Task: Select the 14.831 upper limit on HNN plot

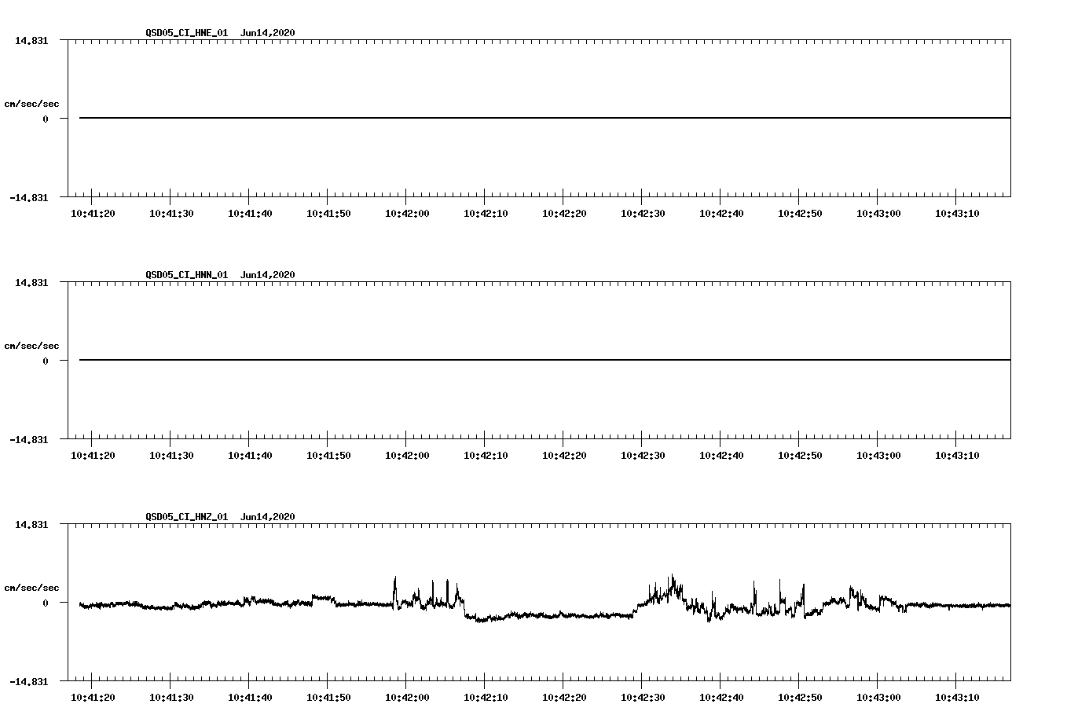Action: point(31,282)
